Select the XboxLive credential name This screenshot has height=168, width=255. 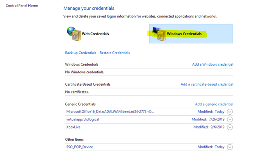click(74, 127)
